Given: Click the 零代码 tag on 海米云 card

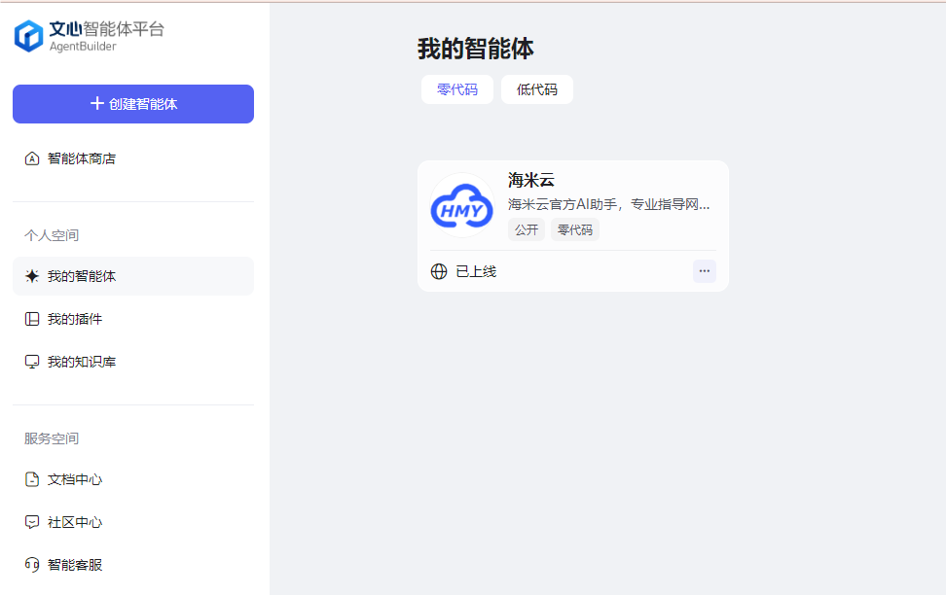Looking at the screenshot, I should click(575, 229).
